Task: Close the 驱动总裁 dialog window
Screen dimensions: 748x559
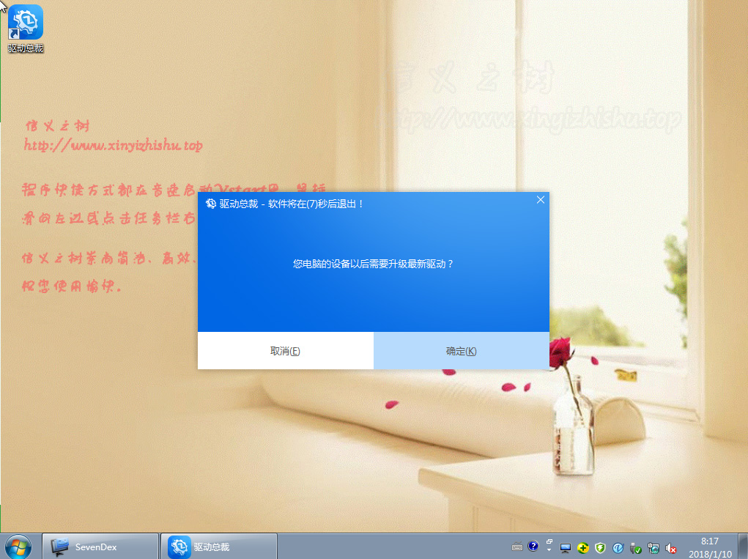Action: tap(541, 200)
